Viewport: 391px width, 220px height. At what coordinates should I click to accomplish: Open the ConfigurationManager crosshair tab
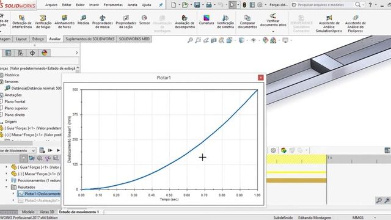click(32, 53)
